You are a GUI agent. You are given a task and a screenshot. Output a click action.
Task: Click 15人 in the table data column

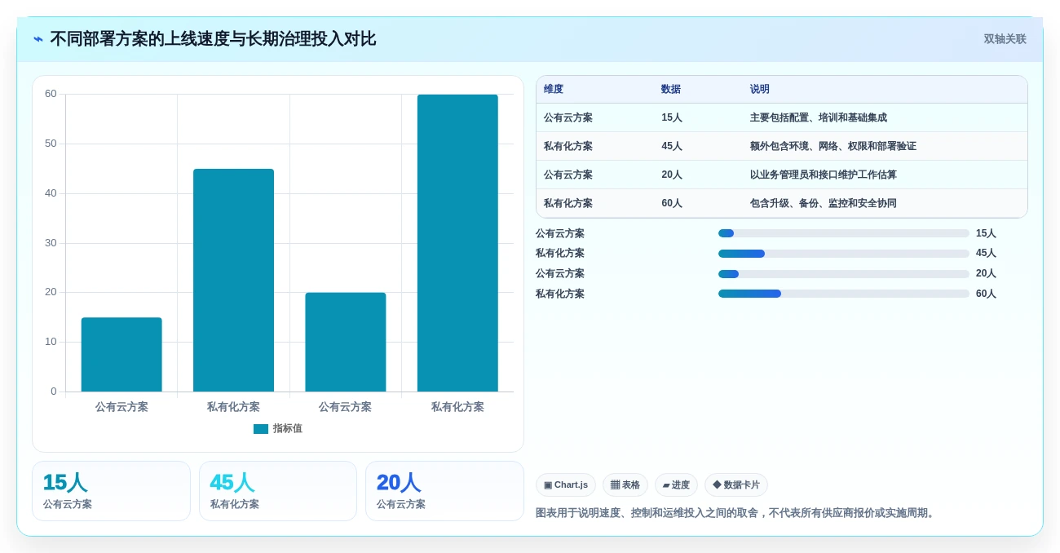pyautogui.click(x=672, y=118)
